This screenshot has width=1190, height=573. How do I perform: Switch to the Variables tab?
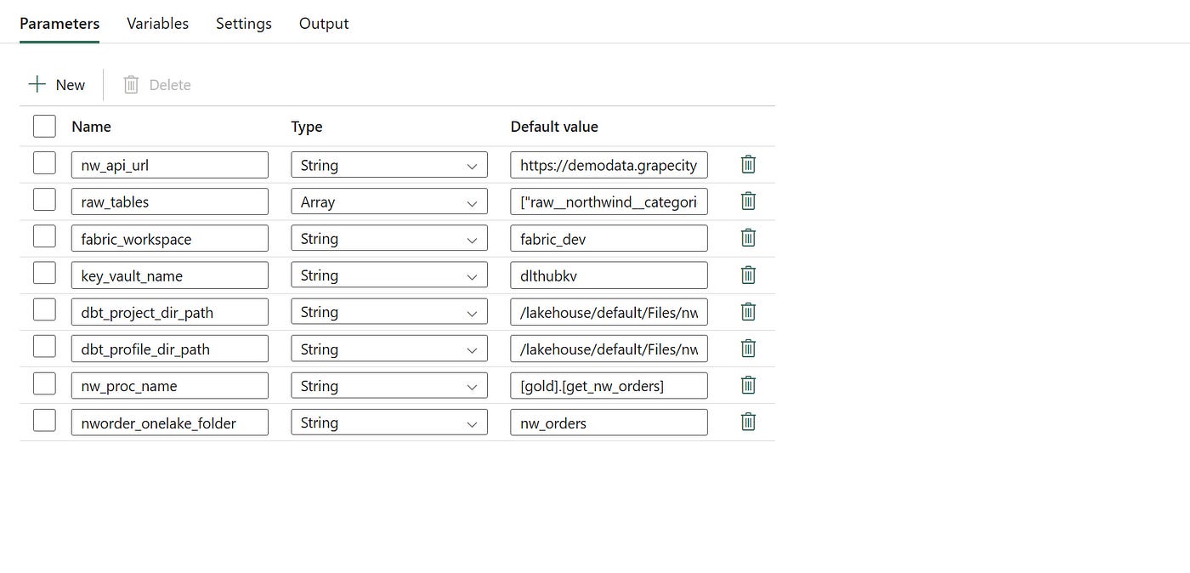pos(157,24)
